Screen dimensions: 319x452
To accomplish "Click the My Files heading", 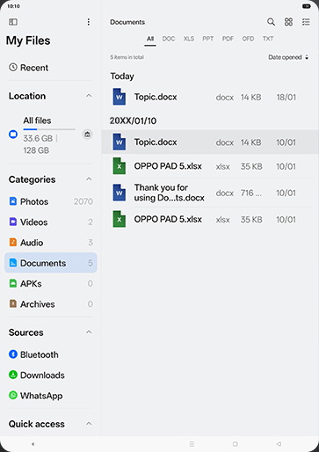I will pos(28,40).
